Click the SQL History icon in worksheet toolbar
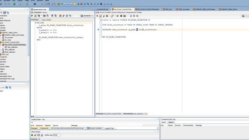This screenshot has width=249, height=140. coord(67,16)
